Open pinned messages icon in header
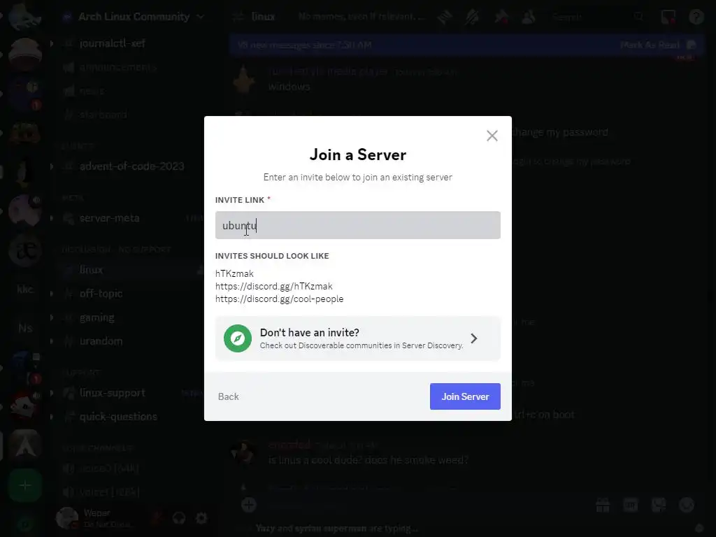716x537 pixels. click(x=501, y=17)
